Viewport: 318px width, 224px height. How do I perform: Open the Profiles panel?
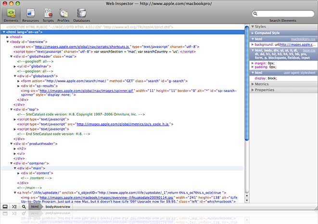(x=63, y=15)
